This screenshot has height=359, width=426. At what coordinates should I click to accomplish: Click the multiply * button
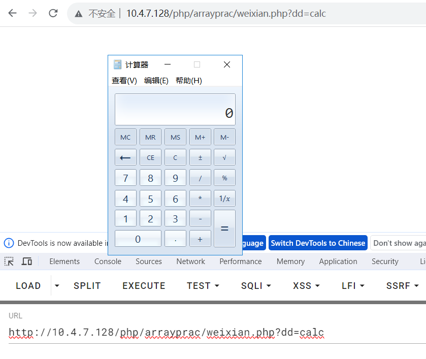[200, 199]
